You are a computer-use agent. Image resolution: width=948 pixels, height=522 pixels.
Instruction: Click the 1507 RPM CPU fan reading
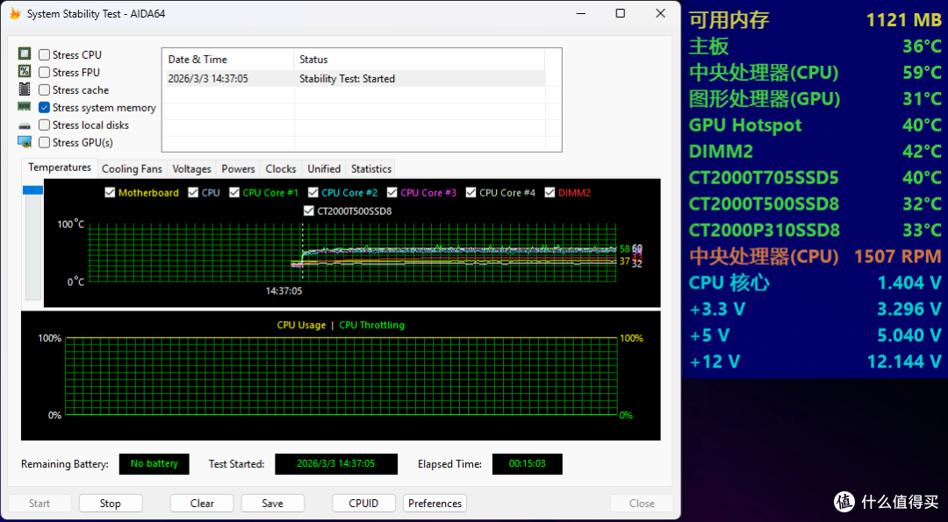[x=898, y=256]
